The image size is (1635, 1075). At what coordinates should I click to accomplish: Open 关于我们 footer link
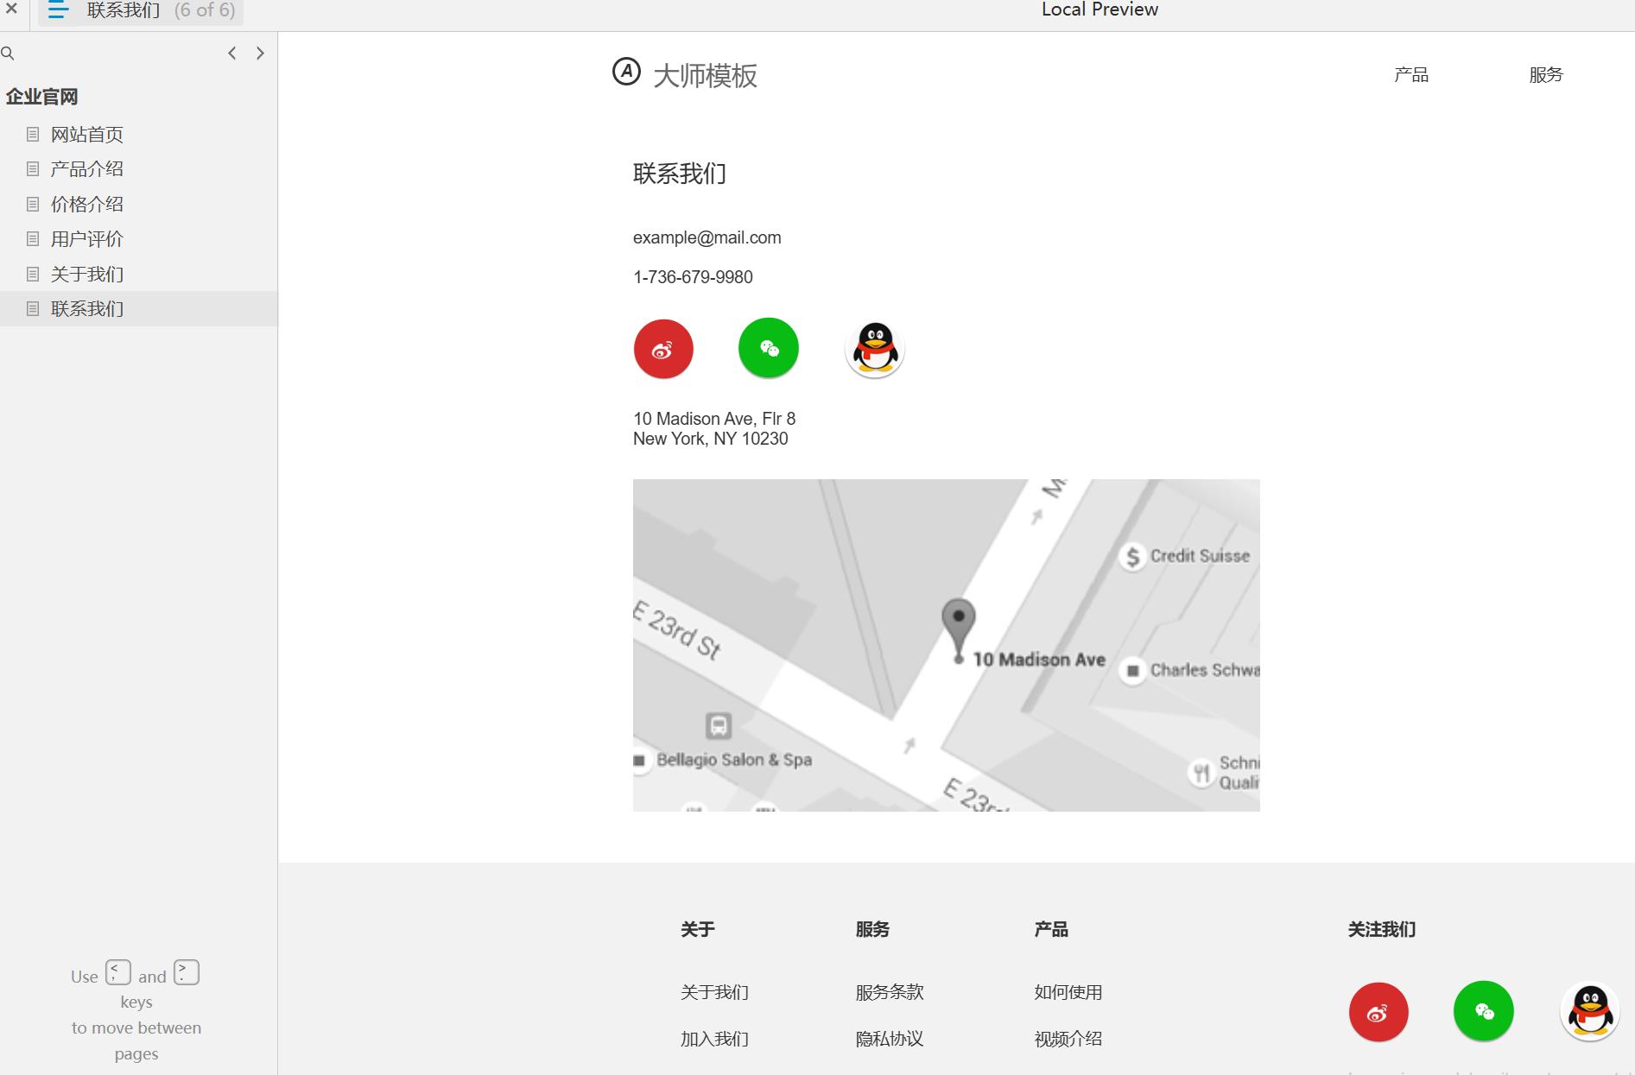pos(714,992)
